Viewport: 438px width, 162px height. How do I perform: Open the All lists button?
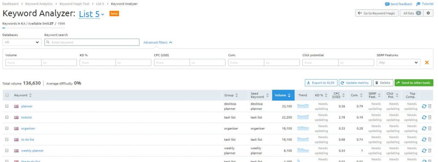tap(412, 13)
